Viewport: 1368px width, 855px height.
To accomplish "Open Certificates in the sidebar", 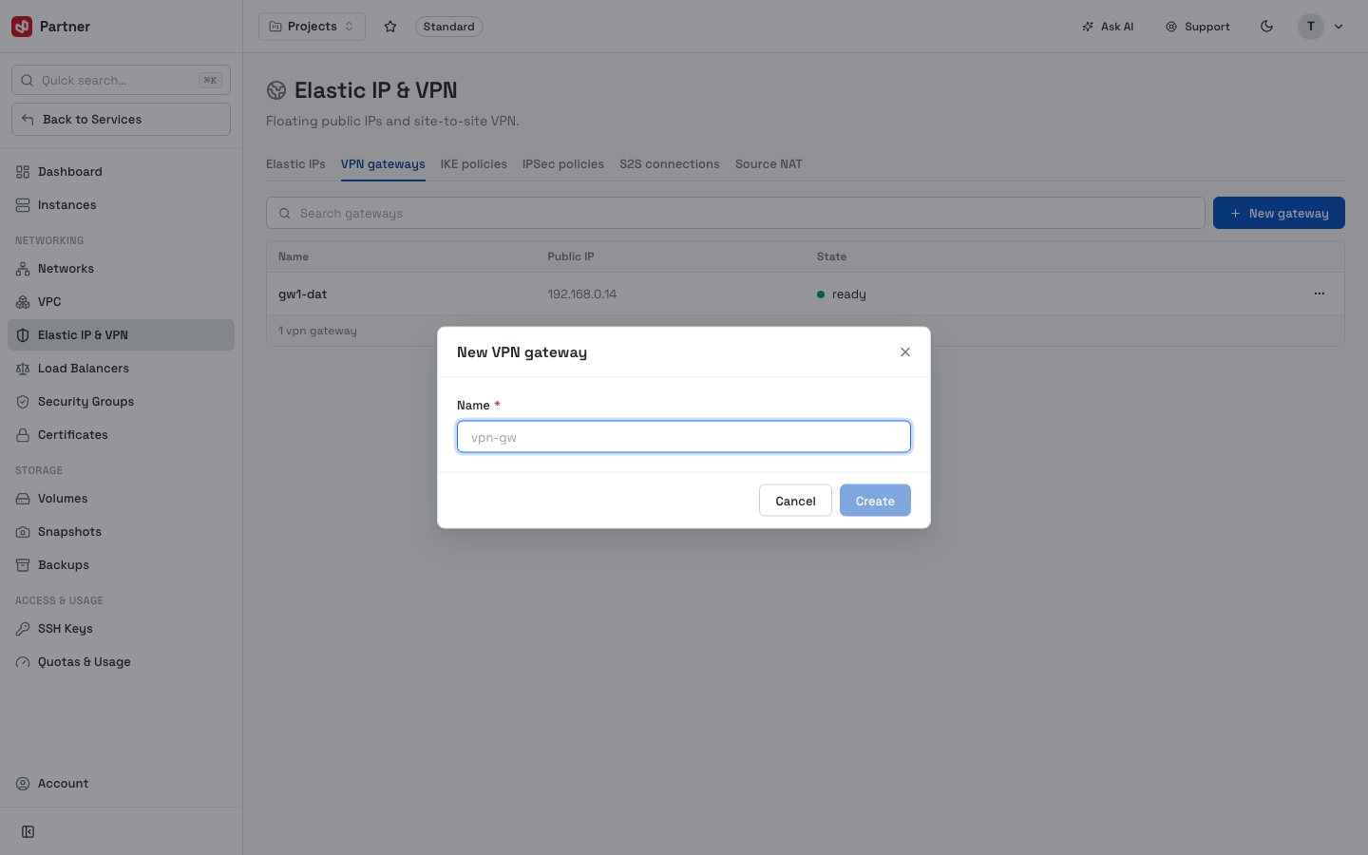I will tap(121, 435).
